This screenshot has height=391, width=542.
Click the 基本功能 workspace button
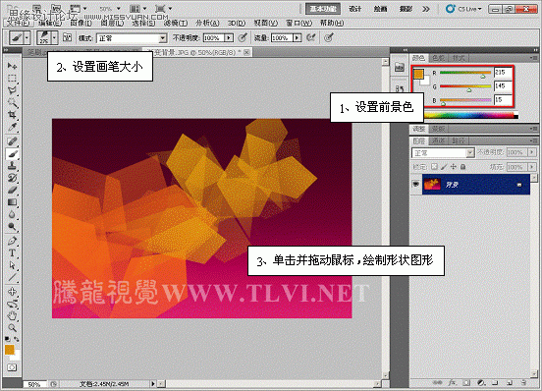click(323, 9)
